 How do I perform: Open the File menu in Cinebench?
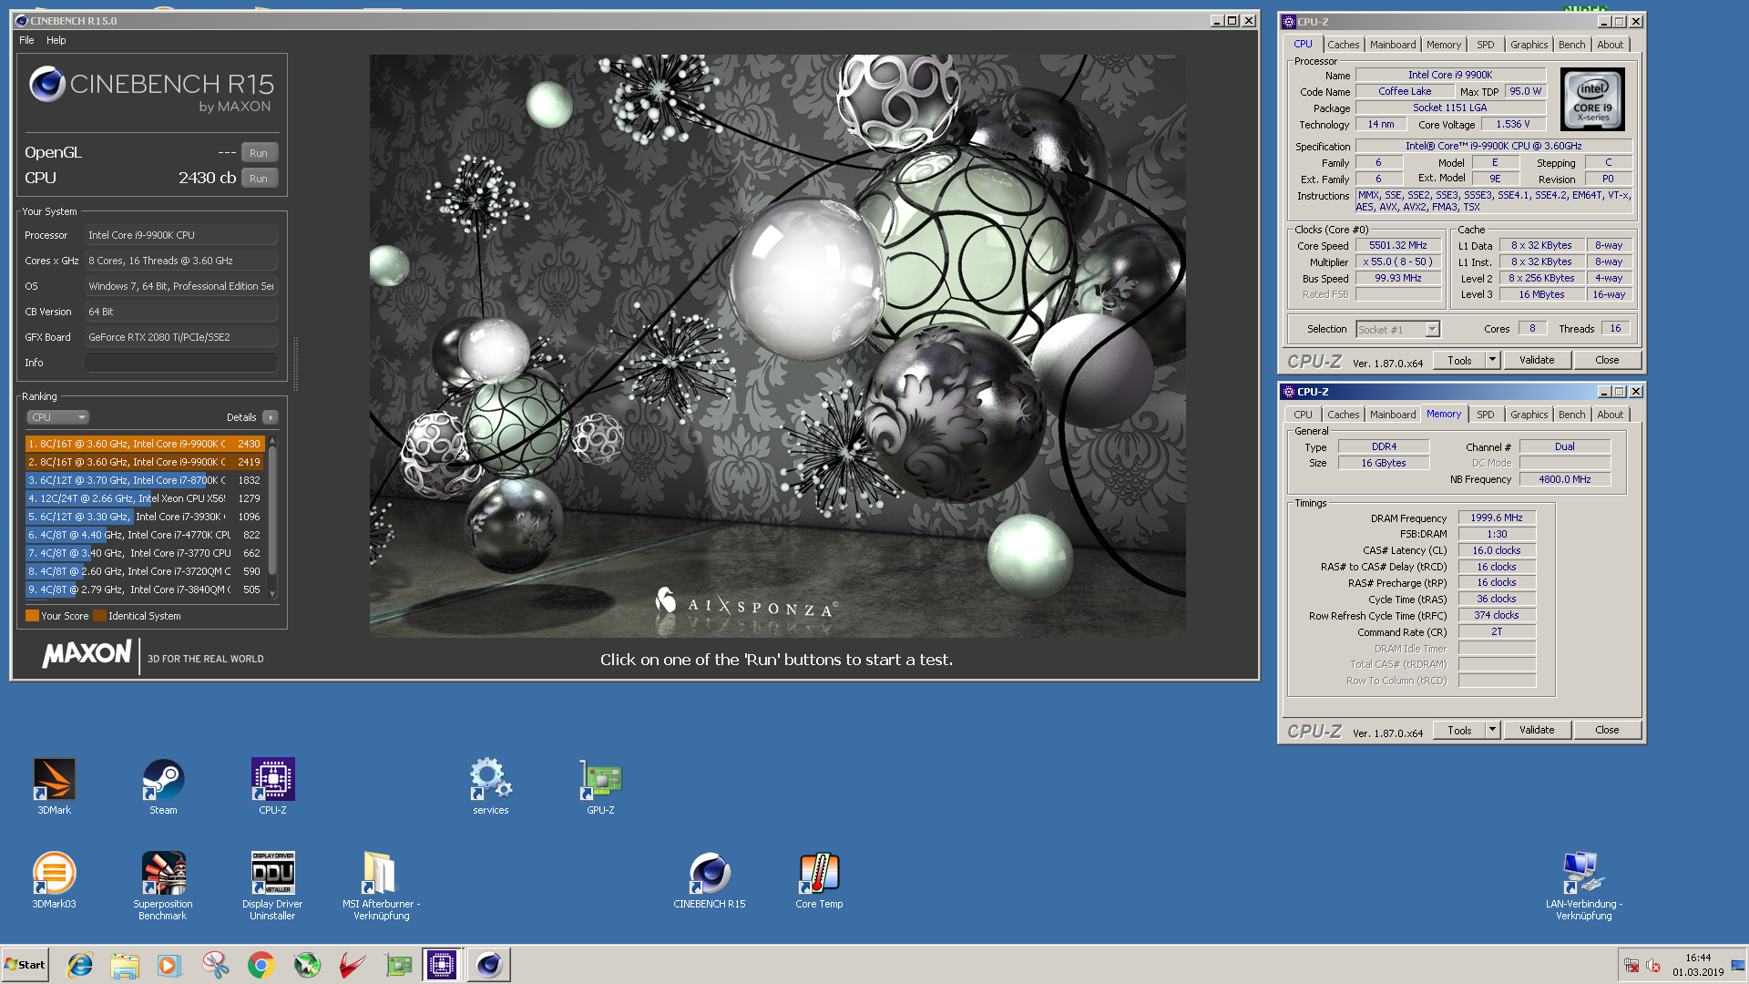(26, 40)
